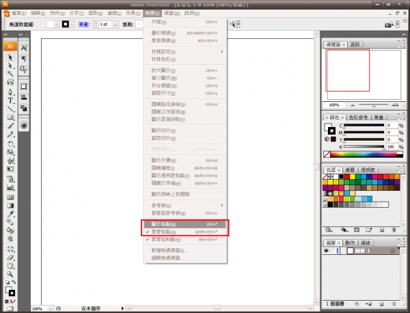This screenshot has height=313, width=410.
Task: Open the Align panel icon
Action: (x=24, y=97)
